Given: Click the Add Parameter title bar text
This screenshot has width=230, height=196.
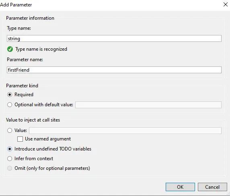Looking at the screenshot, I should tap(16, 5).
